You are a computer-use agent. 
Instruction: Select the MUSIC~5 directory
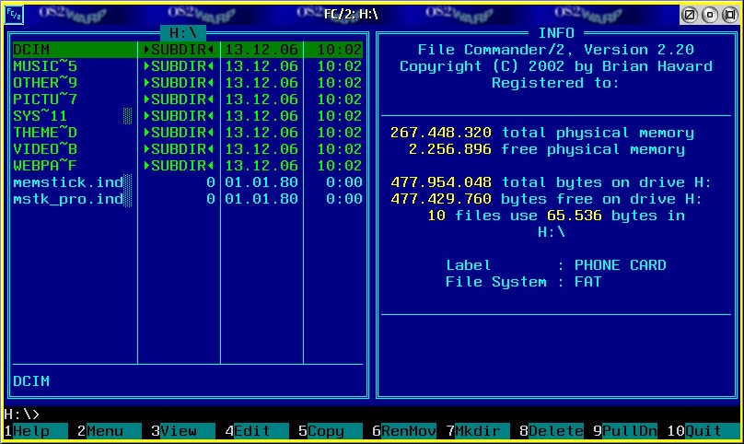point(188,66)
